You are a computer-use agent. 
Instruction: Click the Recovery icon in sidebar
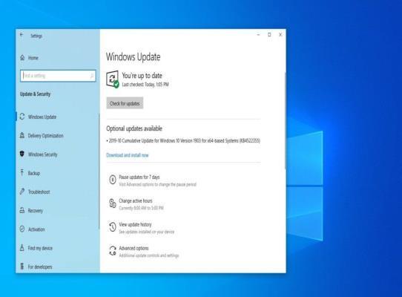[x=22, y=210]
